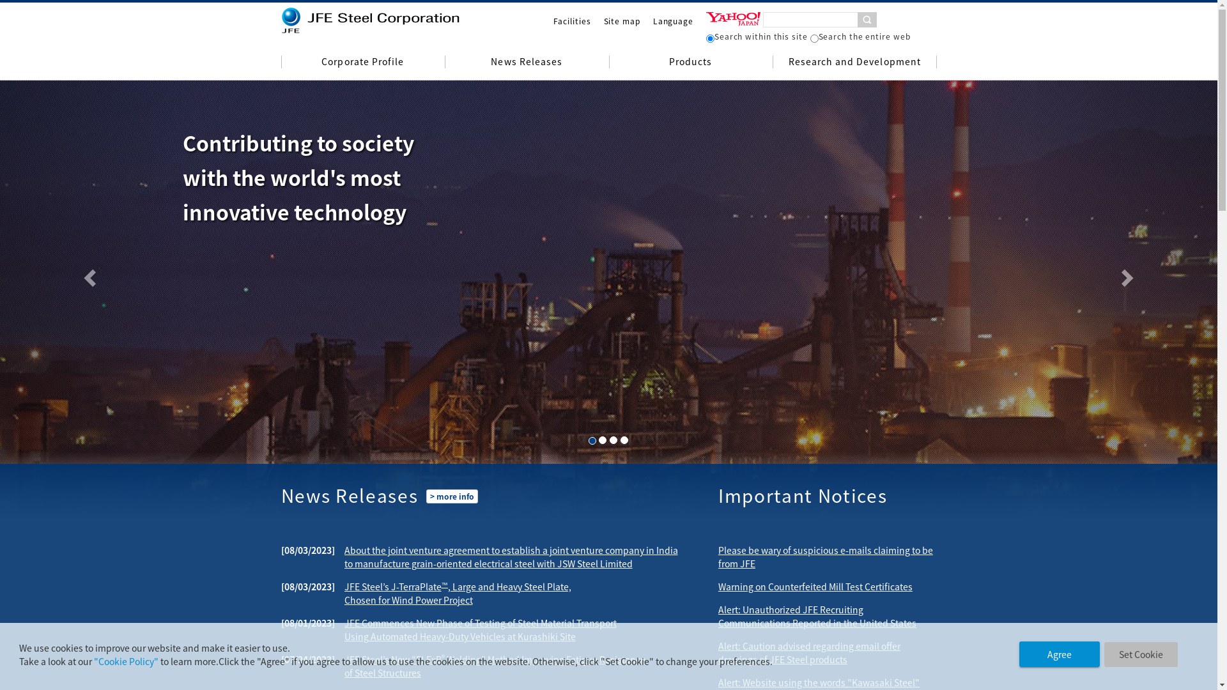Image resolution: width=1227 pixels, height=690 pixels.
Task: Open the suspicious e-mails notice
Action: [x=826, y=557]
